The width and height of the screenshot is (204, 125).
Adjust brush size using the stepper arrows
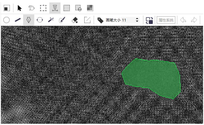tap(137, 20)
